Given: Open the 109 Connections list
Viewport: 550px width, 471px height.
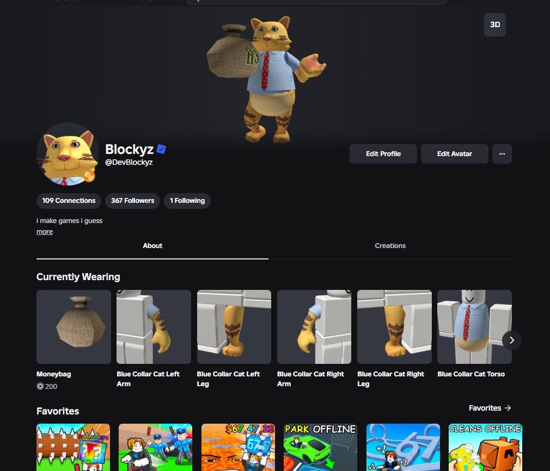Looking at the screenshot, I should pos(69,201).
